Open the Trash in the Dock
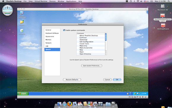 click(113, 104)
